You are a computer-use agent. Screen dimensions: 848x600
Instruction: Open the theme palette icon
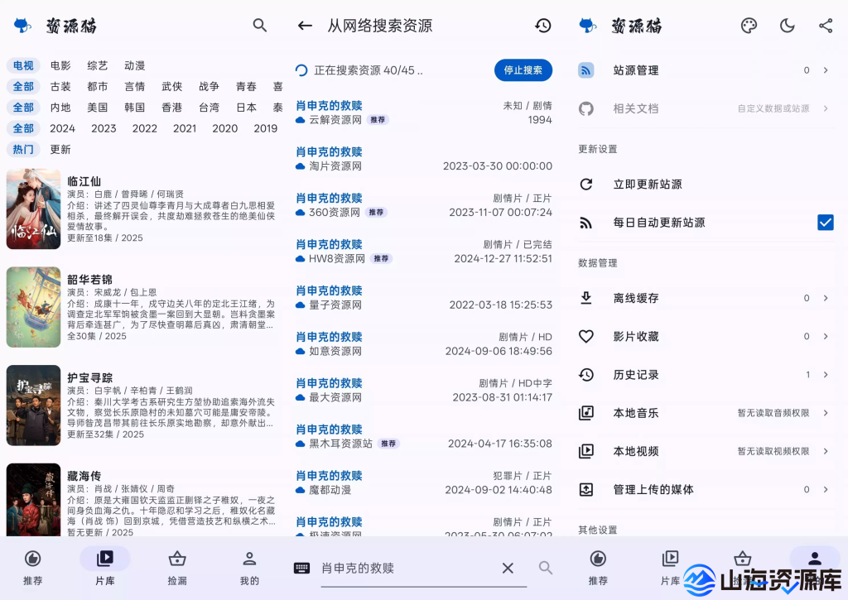(x=749, y=26)
